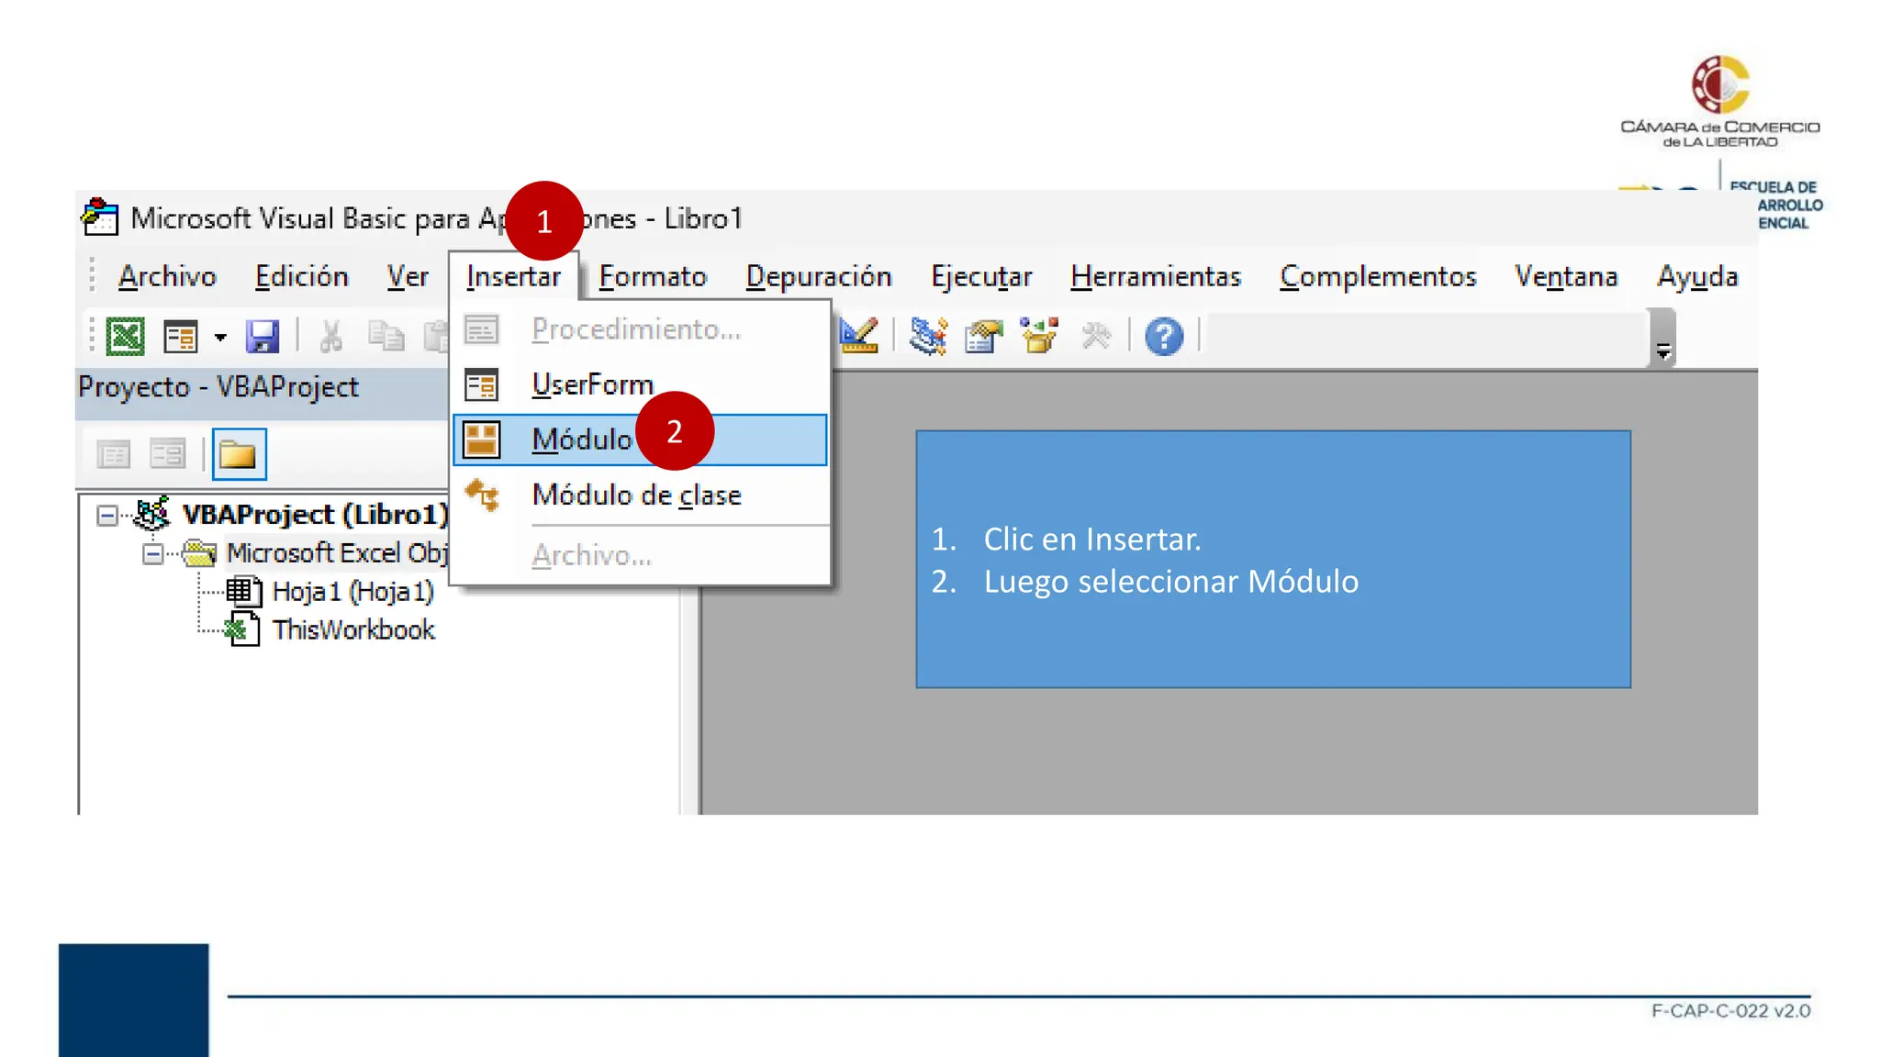Click the Insertar menu
Screen dimensions: 1880x1057
(513, 276)
